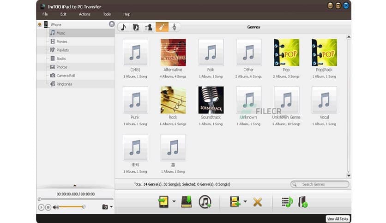The height and width of the screenshot is (223, 386).
Task: Collapse the iPhone device tree node
Action: [40, 24]
